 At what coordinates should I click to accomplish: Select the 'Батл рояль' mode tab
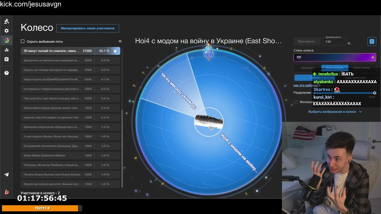click(362, 68)
